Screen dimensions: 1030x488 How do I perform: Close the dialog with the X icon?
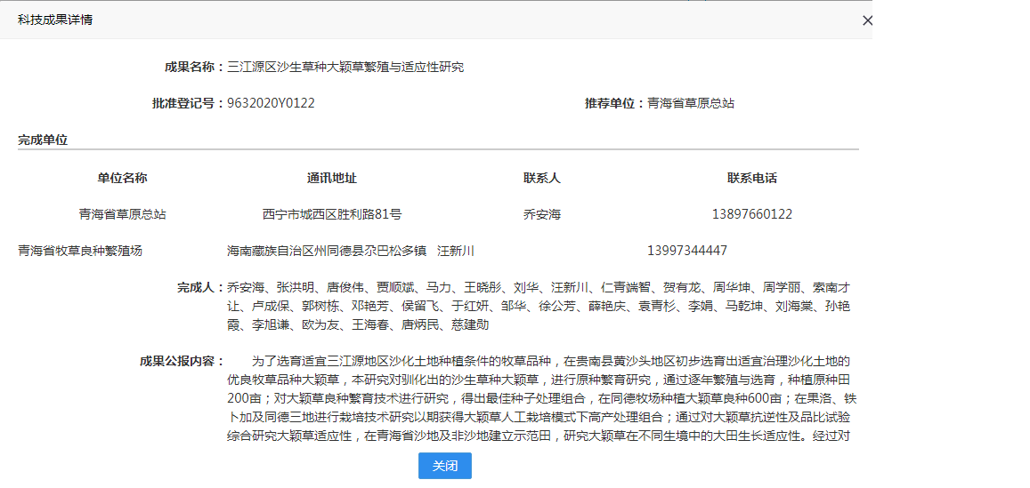tap(867, 20)
